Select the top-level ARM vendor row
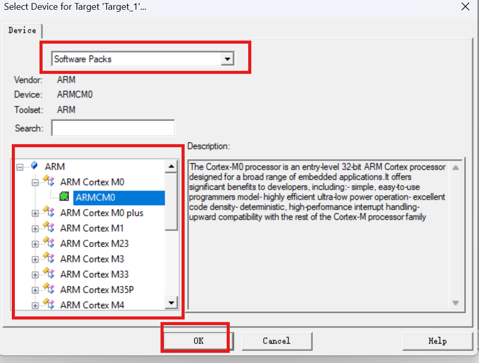 click(x=55, y=167)
